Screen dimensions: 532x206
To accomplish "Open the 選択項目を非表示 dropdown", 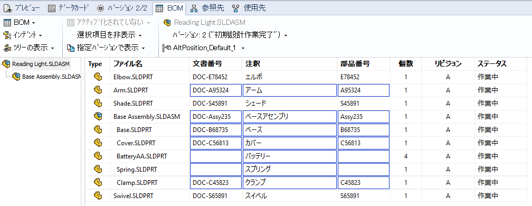I will (109, 35).
